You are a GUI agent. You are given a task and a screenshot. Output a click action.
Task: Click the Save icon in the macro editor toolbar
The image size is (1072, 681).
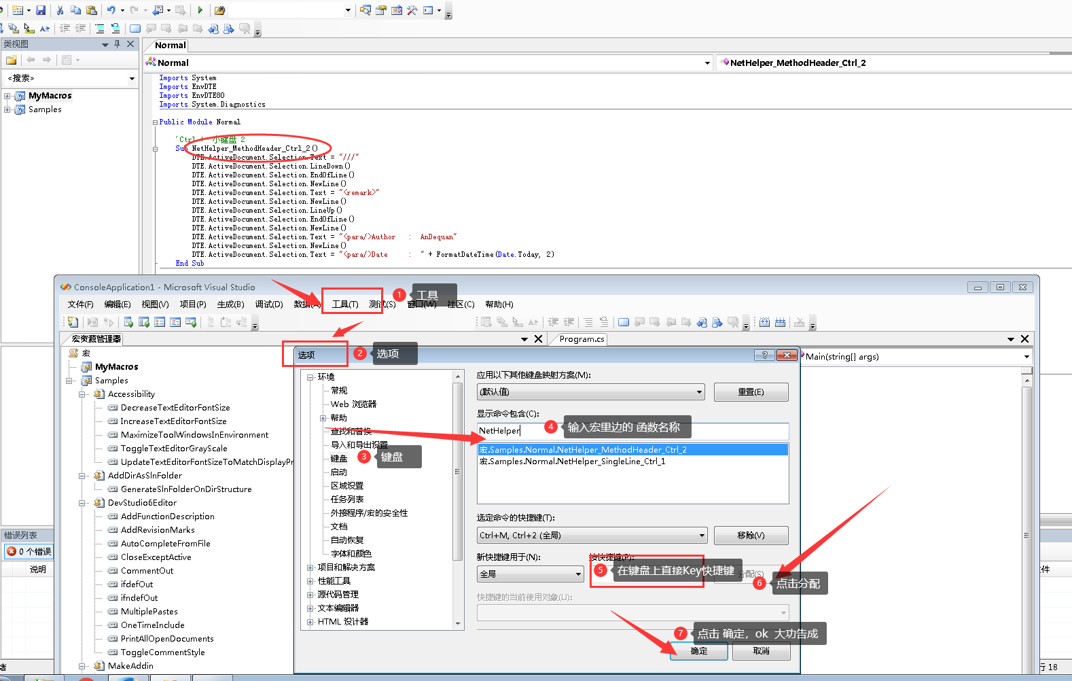41,10
